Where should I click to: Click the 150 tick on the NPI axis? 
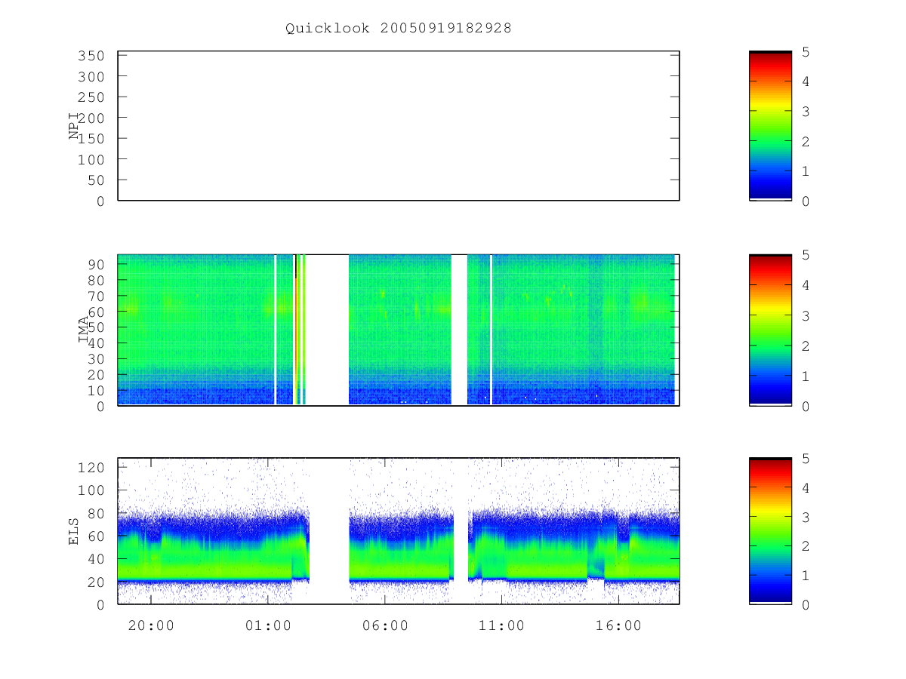(x=91, y=139)
